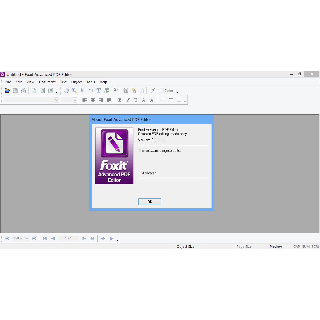Choose the Crop tool icon
The height and width of the screenshot is (320, 320).
(126, 91)
